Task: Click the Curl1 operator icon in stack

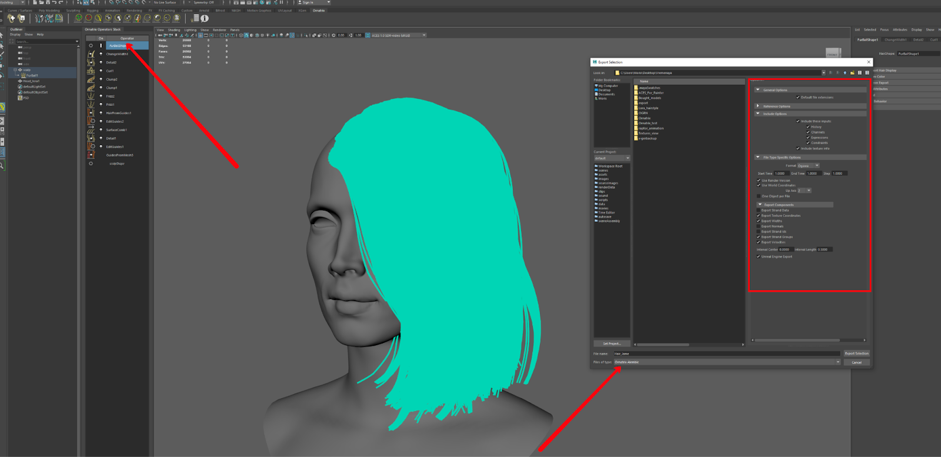Action: point(91,71)
